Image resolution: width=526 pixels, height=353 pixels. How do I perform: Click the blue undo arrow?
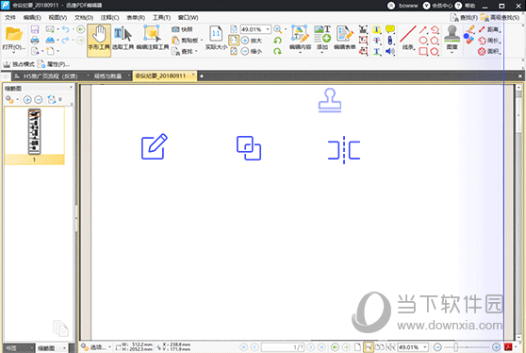point(65,29)
